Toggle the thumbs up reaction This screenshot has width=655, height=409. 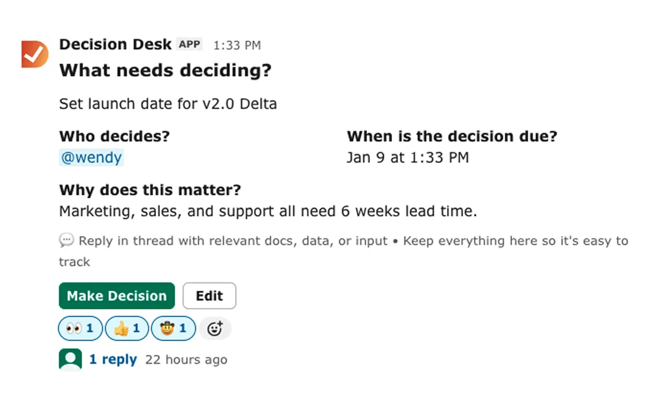(x=127, y=329)
